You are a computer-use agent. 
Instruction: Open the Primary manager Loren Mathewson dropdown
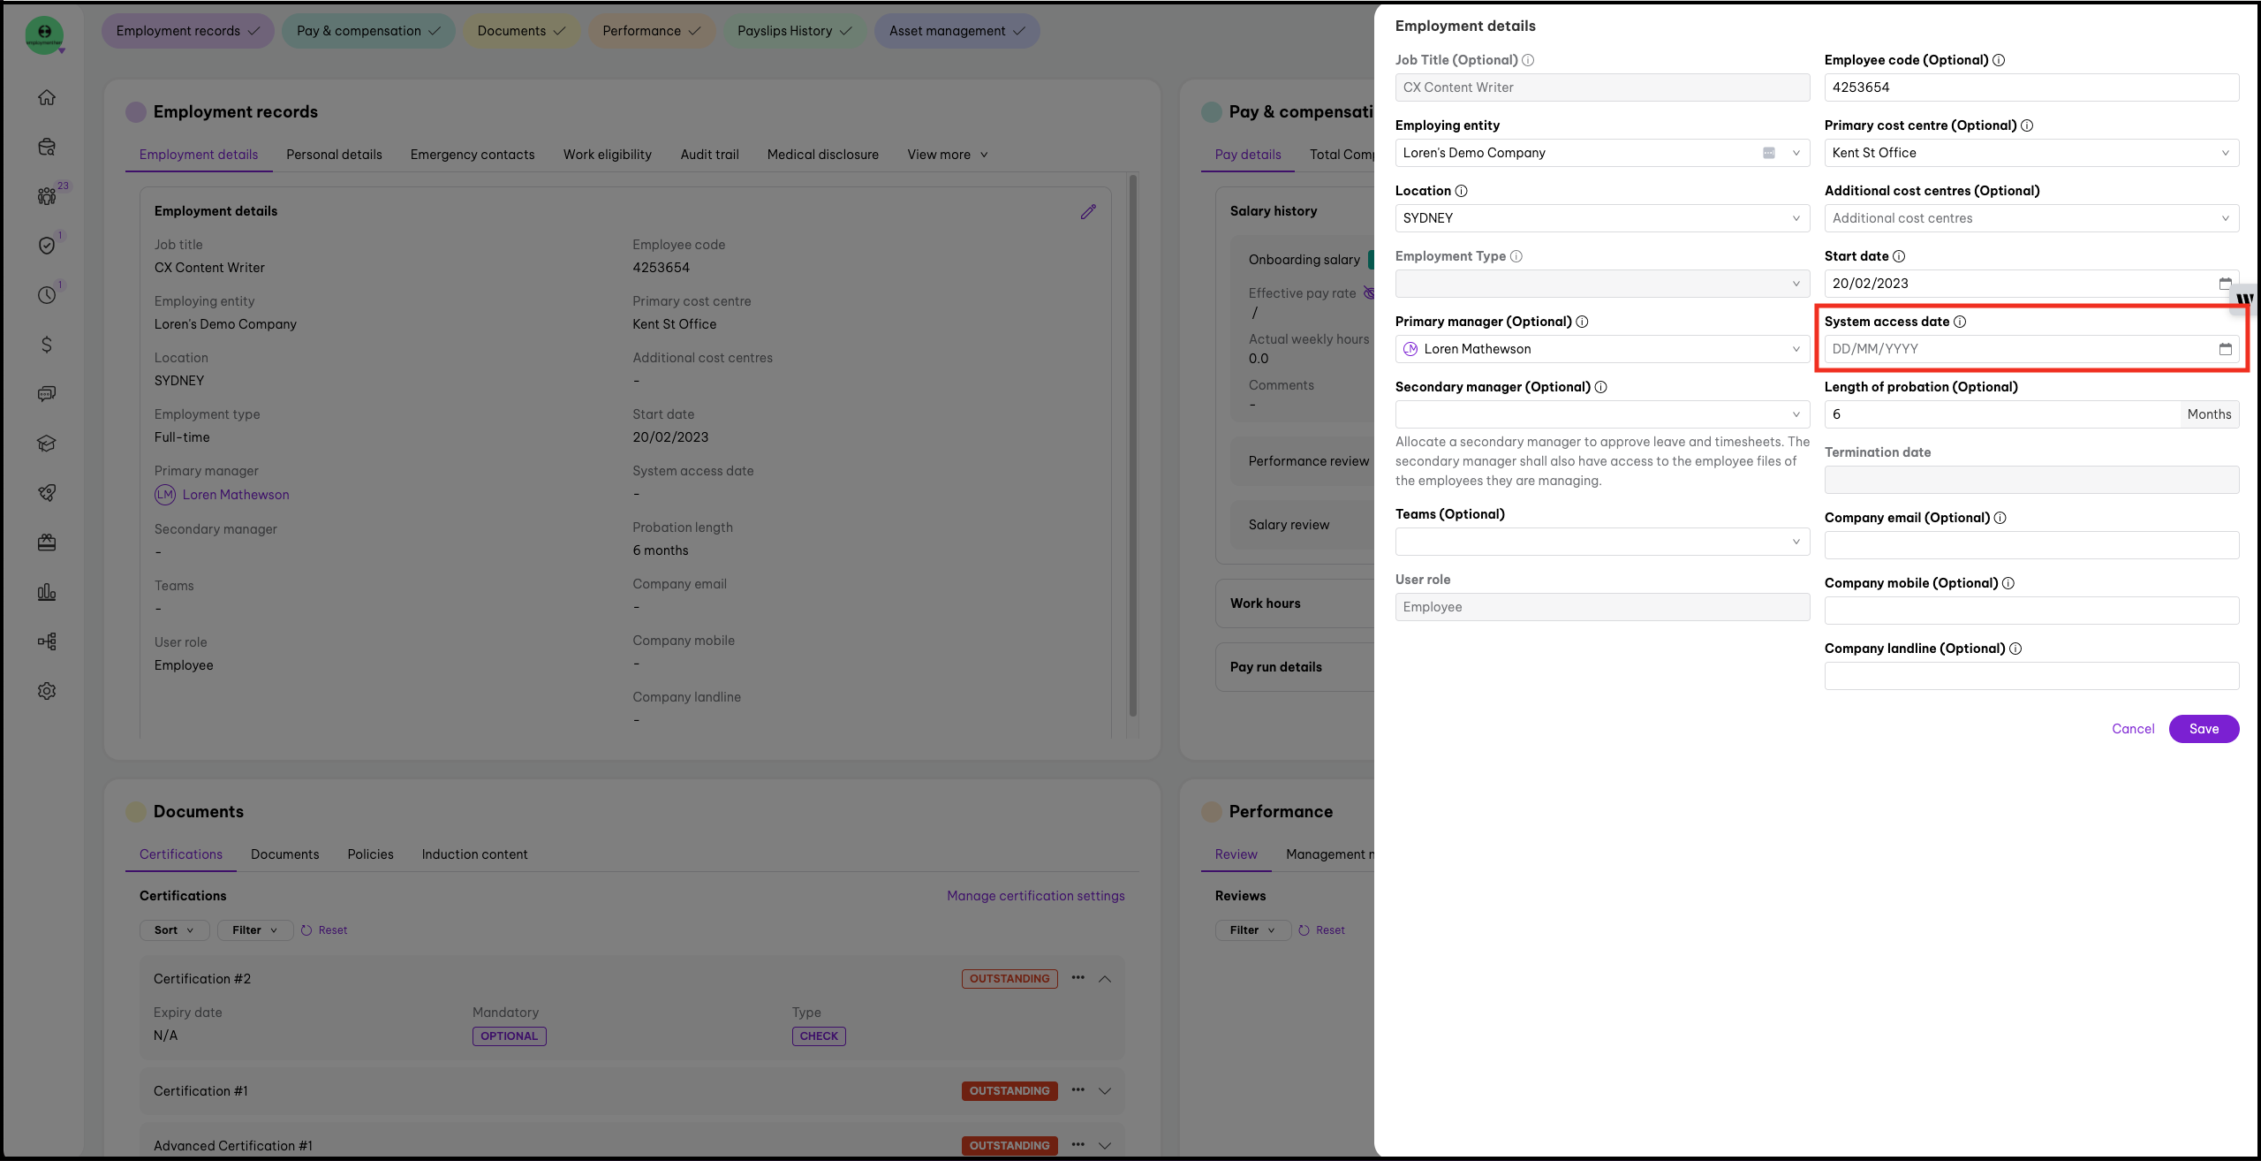(1601, 349)
